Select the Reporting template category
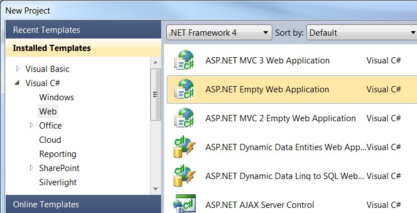417x213 pixels. [58, 154]
